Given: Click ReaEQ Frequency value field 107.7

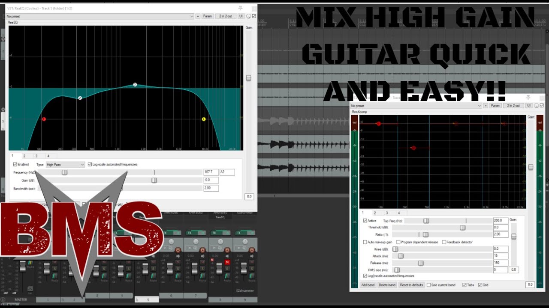Looking at the screenshot, I should click(211, 172).
